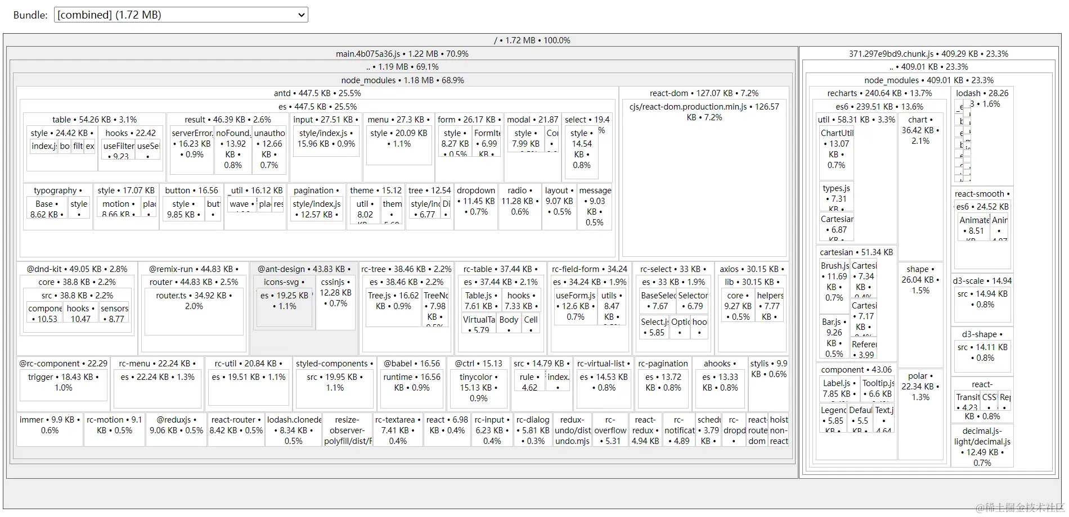This screenshot has height=517, width=1069.
Task: Open the Bundle selection dropdown
Action: click(181, 15)
